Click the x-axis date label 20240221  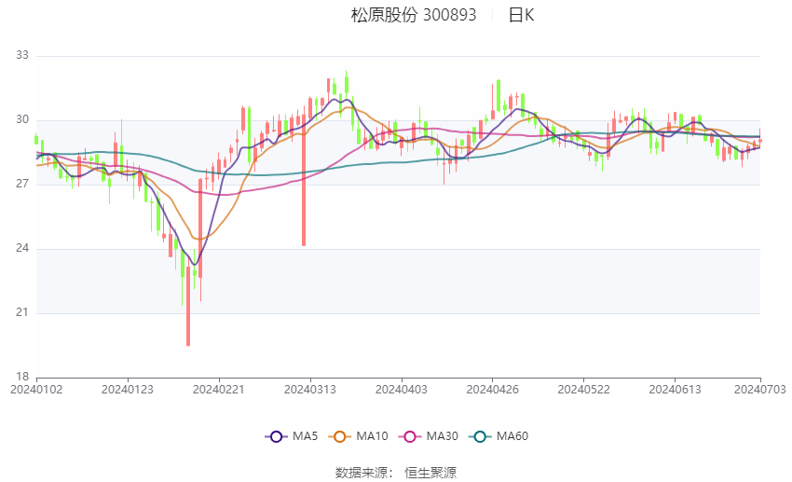point(219,390)
